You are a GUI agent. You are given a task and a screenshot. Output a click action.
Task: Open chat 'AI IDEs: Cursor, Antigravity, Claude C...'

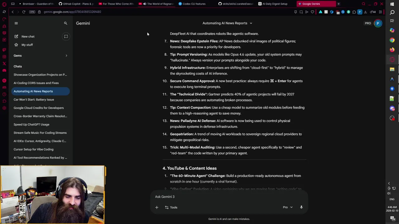[x=40, y=141]
